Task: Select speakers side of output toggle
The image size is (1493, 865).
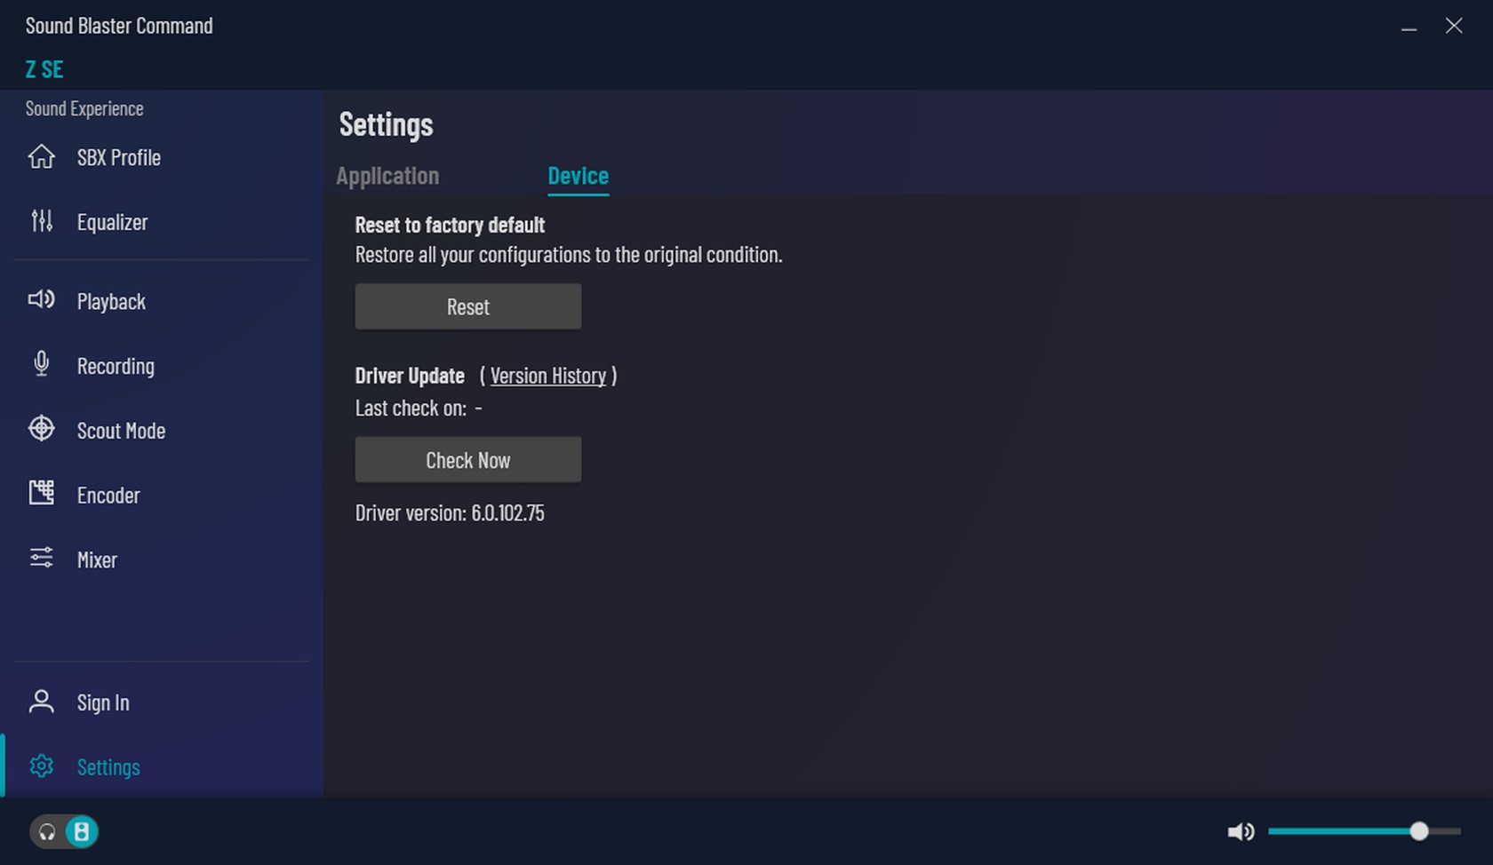Action: 82,832
